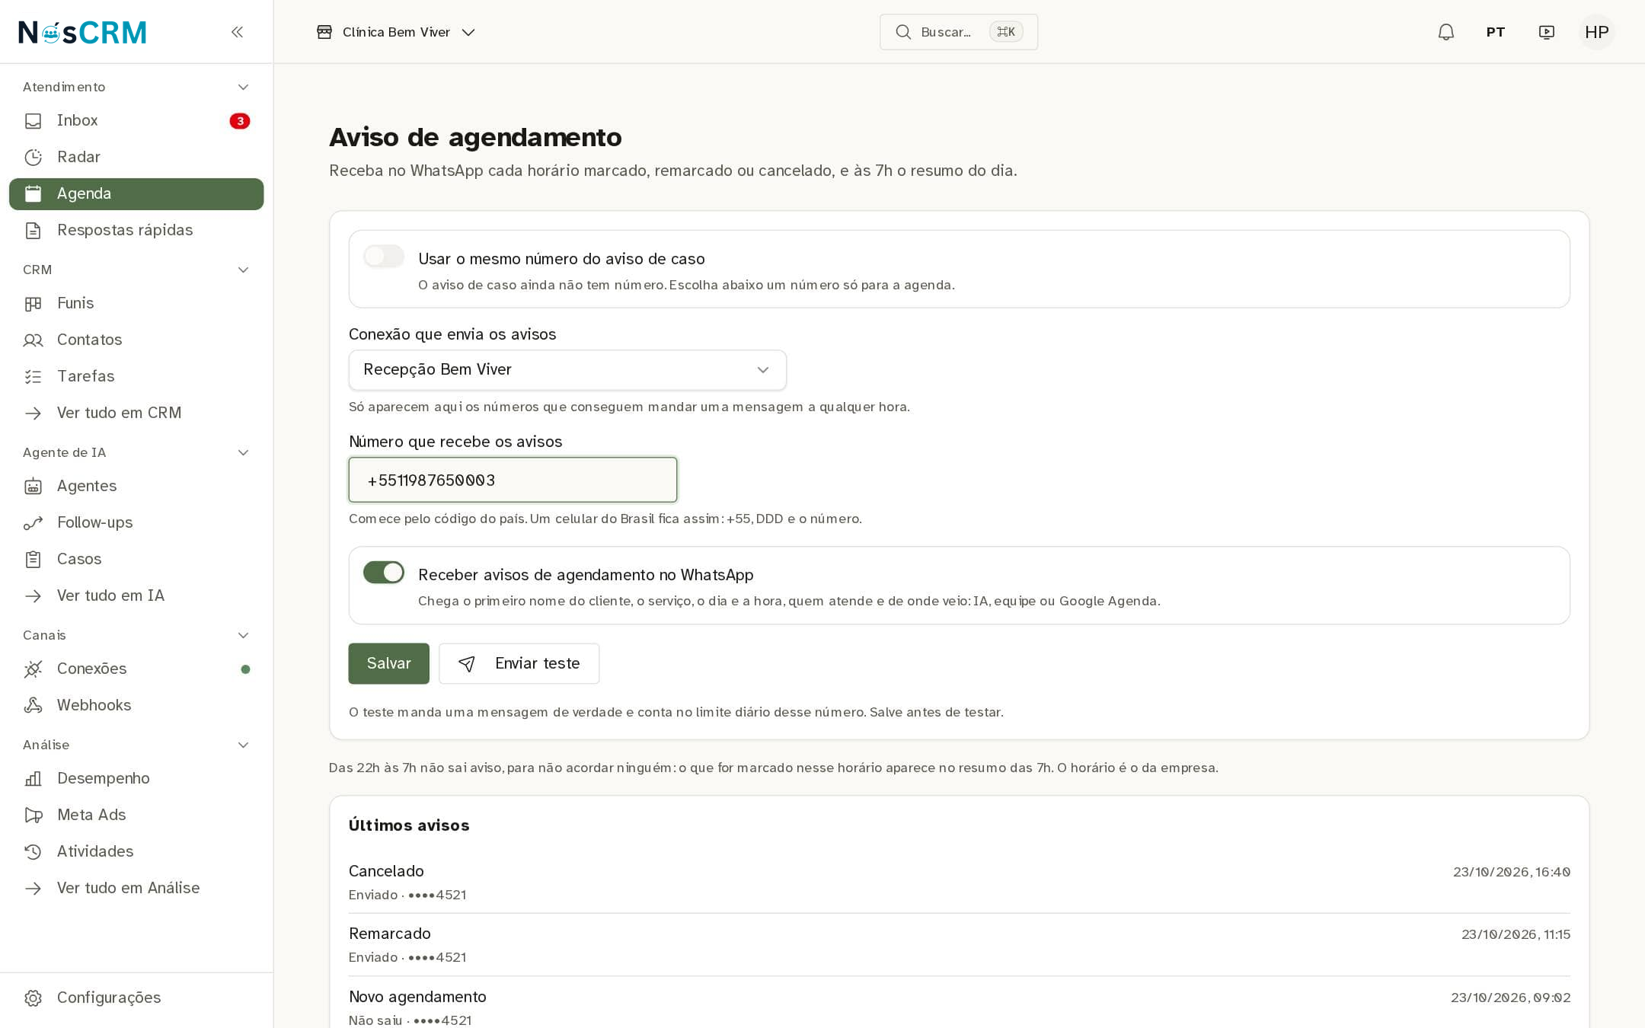
Task: Disable 'Receber avisos de agendamento no WhatsApp' toggle
Action: [384, 573]
